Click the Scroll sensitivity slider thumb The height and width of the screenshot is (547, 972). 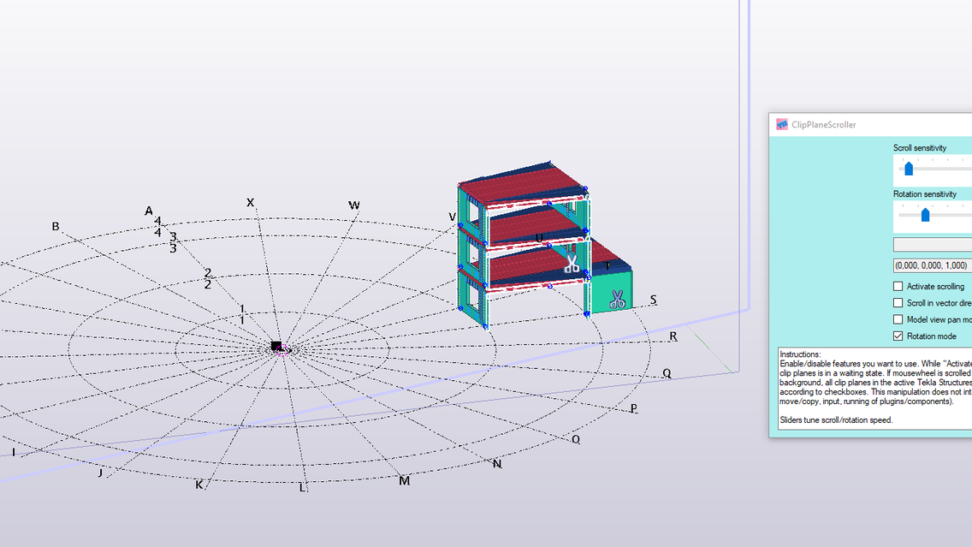point(909,169)
